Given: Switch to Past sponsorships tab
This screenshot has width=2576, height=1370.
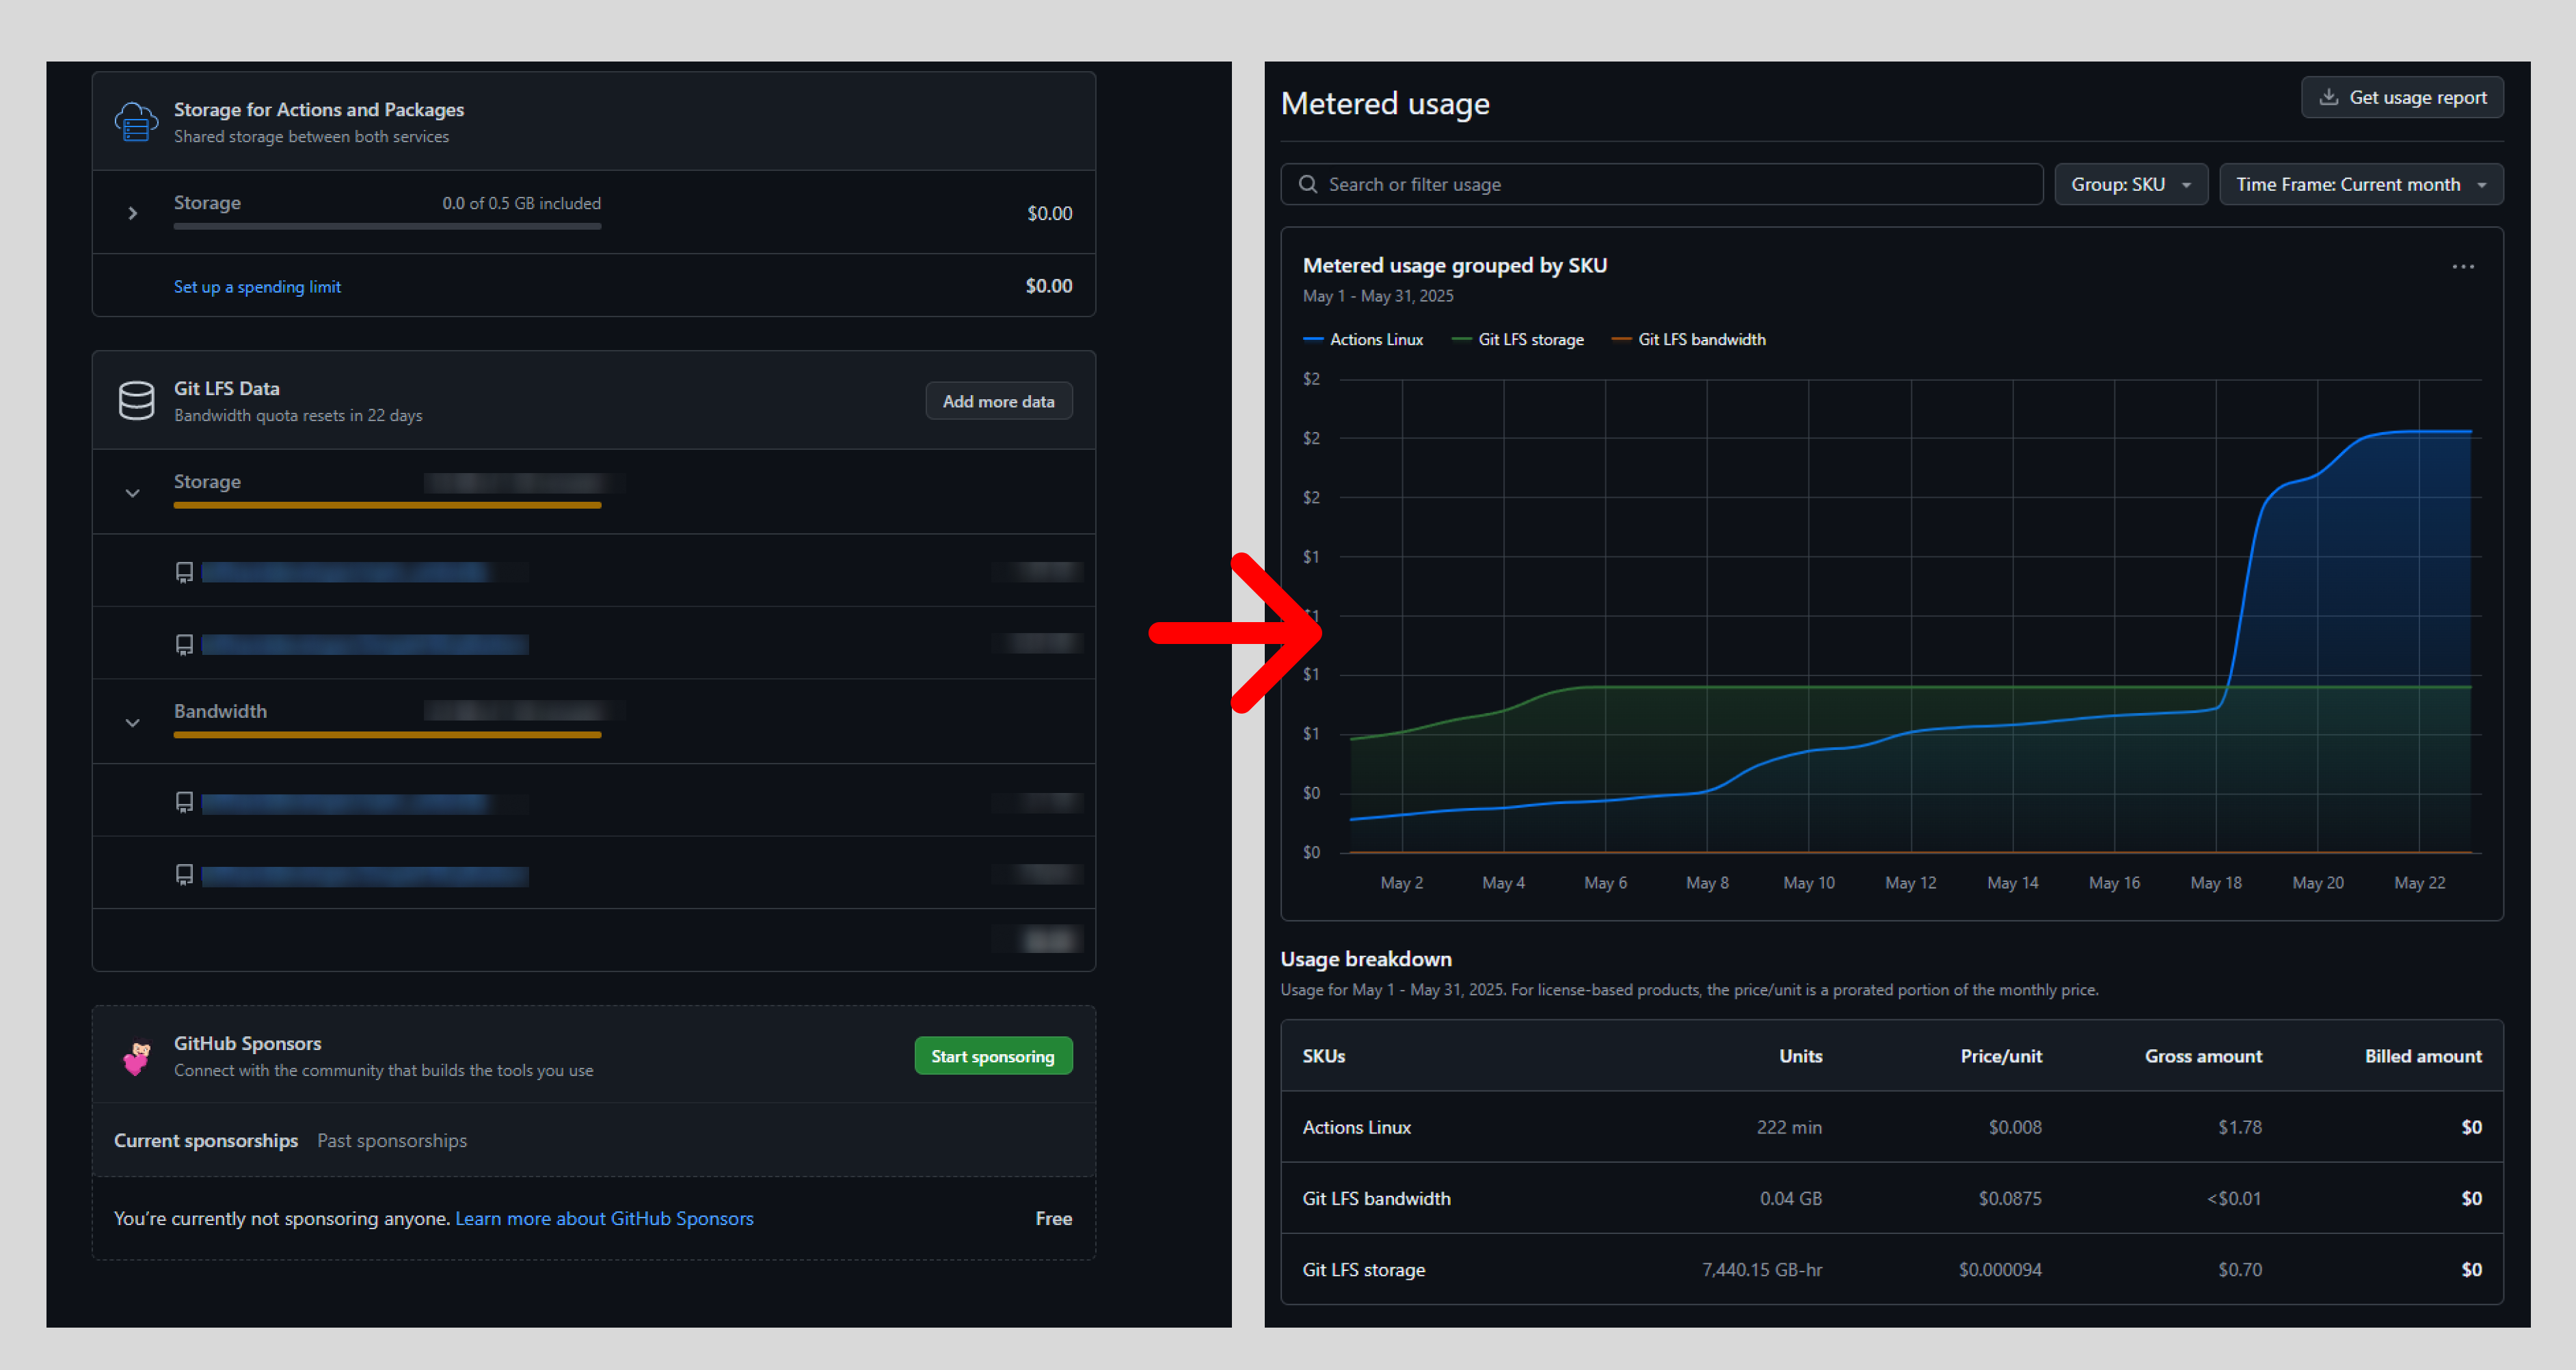Looking at the screenshot, I should tap(392, 1141).
